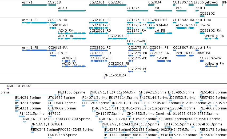The width and height of the screenshot is (227, 139).
Task: Click the CG9018-PB protein glyph
Action: coord(53,56)
